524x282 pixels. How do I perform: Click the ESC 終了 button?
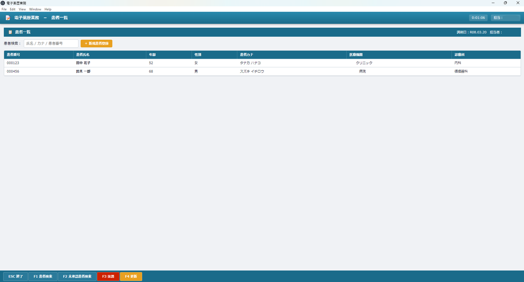click(x=16, y=276)
